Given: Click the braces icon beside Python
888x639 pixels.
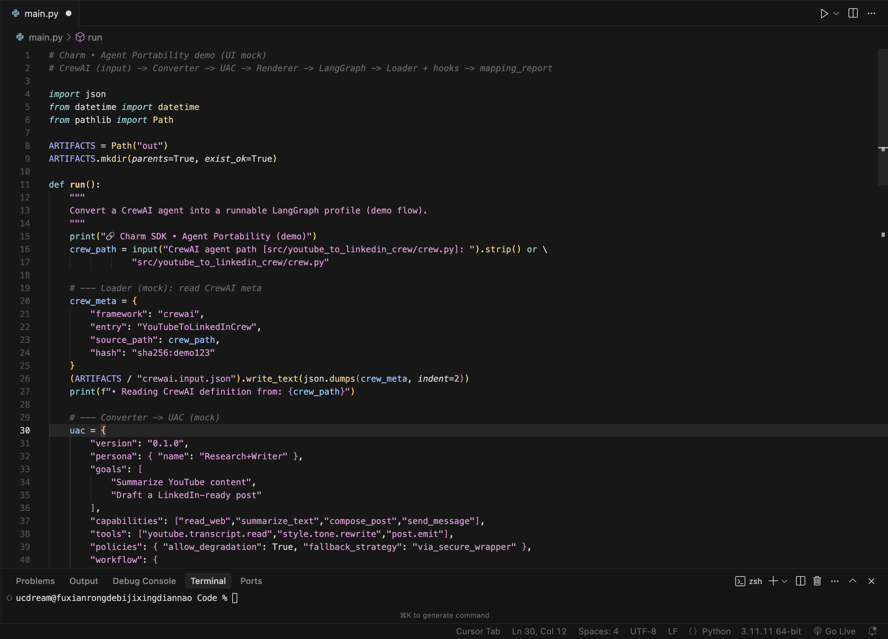Looking at the screenshot, I should tap(693, 631).
